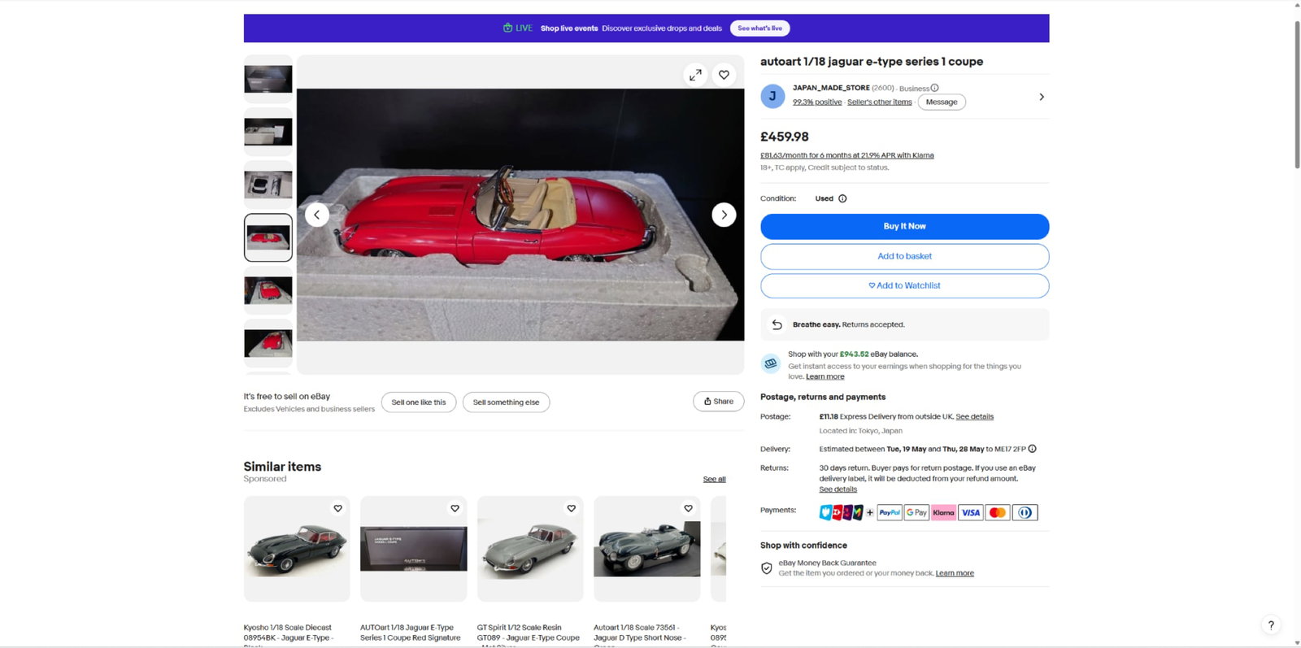Add the Jaguar model to basket

pyautogui.click(x=904, y=256)
